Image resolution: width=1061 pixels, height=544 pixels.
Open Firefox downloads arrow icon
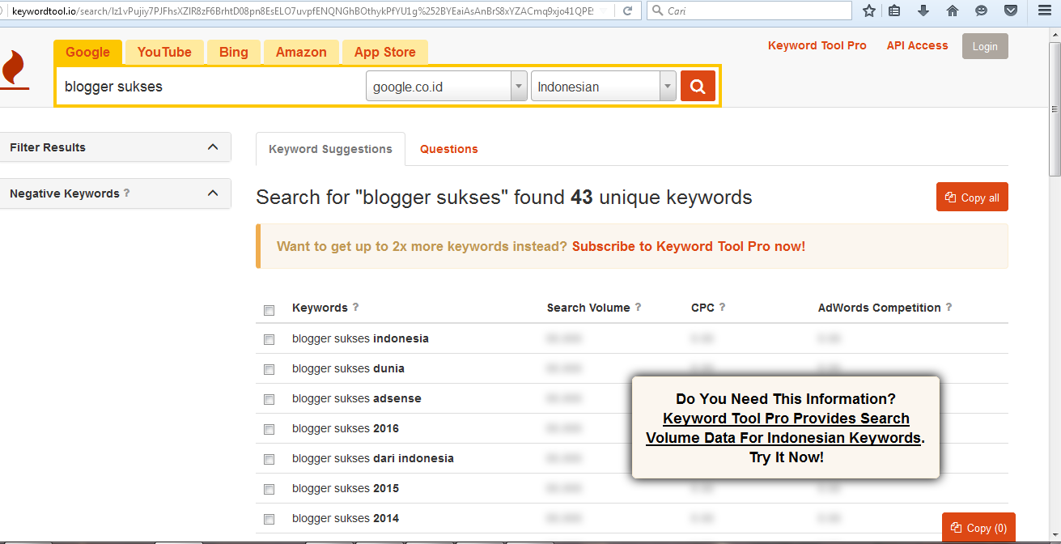pos(923,11)
